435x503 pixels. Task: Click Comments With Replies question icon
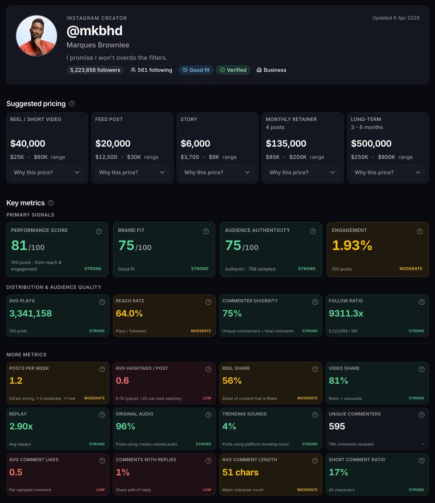(208, 461)
